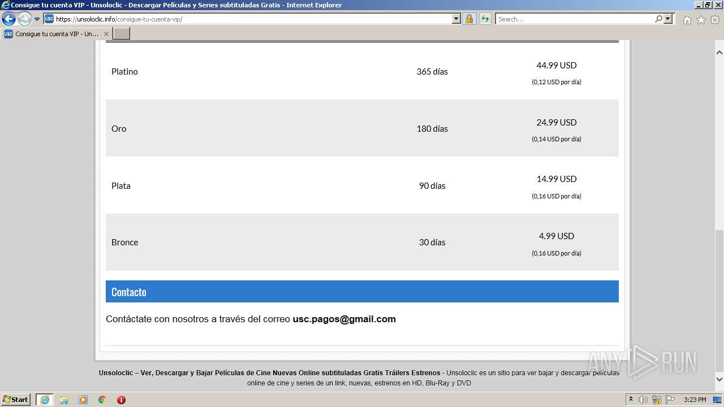
Task: Open the Windows Start button
Action: click(x=16, y=400)
